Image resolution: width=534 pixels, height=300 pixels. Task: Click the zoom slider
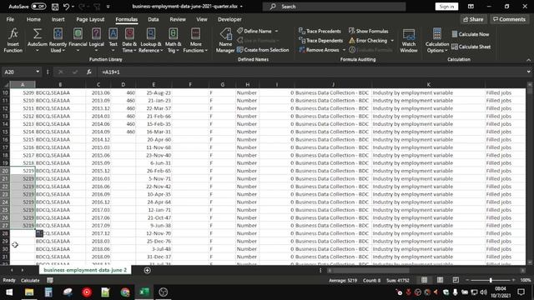(491, 280)
